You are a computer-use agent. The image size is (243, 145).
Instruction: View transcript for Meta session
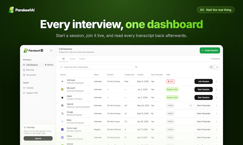(x=203, y=121)
